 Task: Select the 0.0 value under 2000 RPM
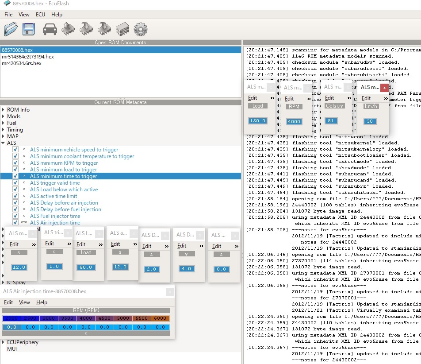tap(11, 327)
